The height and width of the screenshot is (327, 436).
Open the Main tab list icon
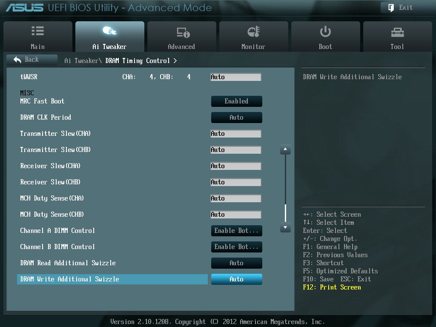point(37,32)
